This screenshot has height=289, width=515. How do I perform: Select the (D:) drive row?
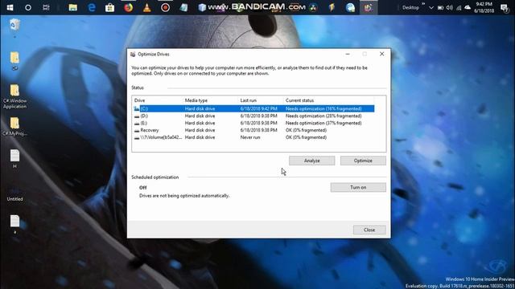(253, 116)
